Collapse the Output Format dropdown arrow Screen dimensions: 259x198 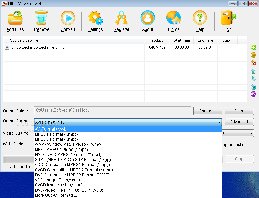[219, 122]
